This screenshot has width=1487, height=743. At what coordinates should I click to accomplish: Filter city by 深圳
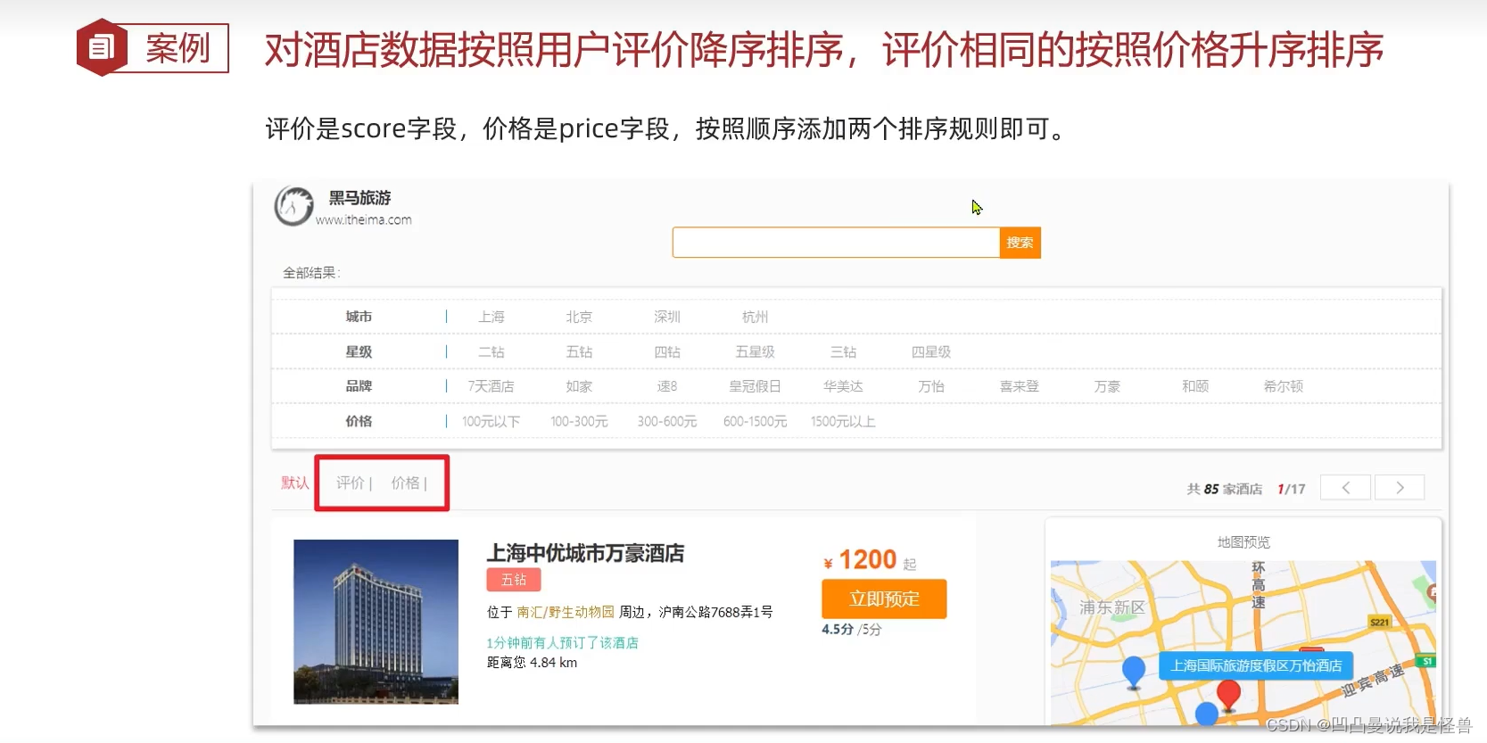click(x=667, y=317)
